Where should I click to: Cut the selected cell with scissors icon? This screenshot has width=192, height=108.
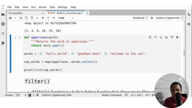click(x=21, y=18)
